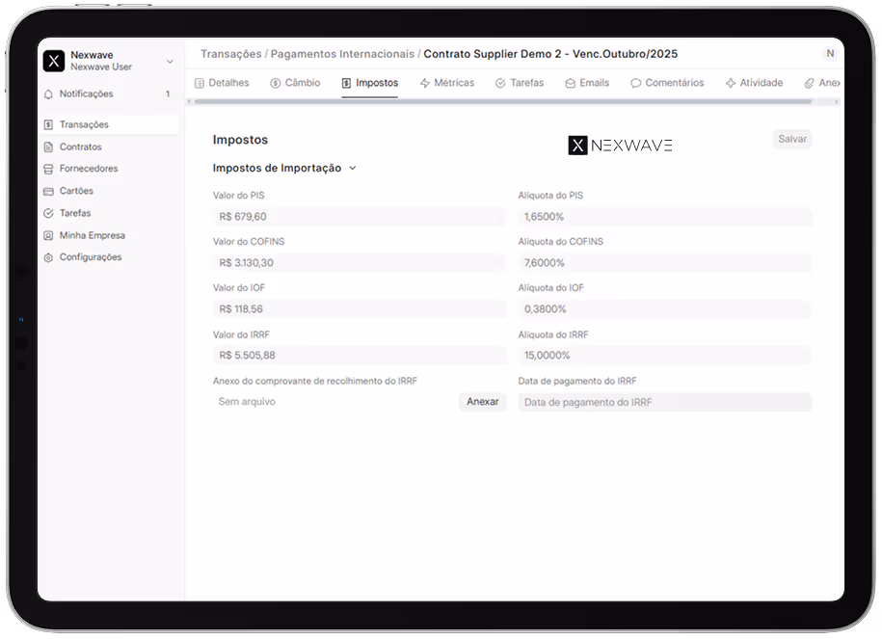Open Minha Empresa in sidebar
This screenshot has height=639, width=882.
(x=110, y=236)
